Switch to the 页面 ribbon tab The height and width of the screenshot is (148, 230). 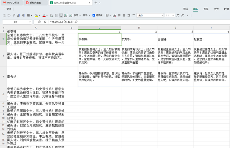(206, 9)
